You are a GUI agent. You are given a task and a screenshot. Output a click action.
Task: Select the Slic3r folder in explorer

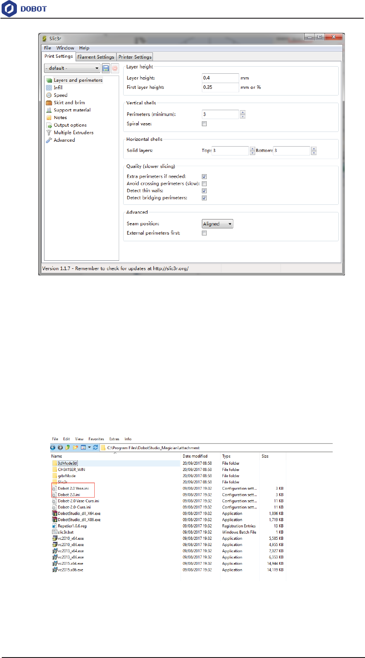tap(60, 482)
